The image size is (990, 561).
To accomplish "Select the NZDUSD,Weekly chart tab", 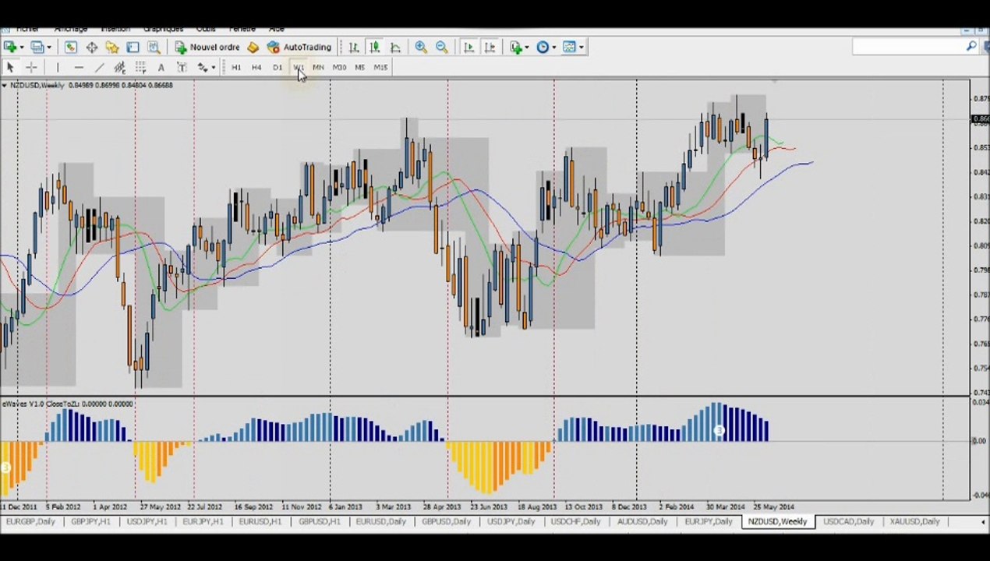I will [x=777, y=521].
